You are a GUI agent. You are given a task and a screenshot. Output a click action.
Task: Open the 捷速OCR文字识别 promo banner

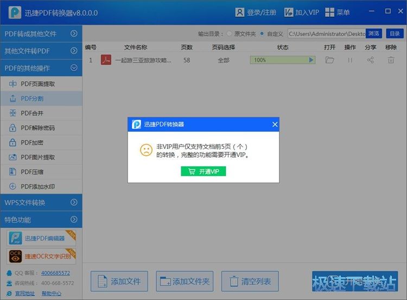41,256
